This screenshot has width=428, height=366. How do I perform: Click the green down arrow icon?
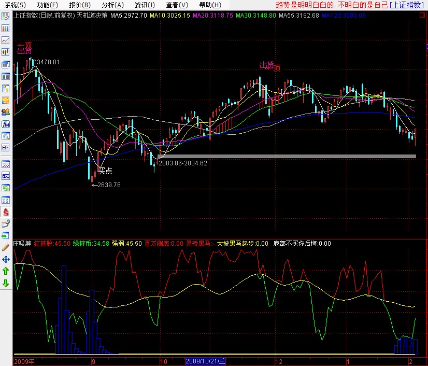pos(6,283)
